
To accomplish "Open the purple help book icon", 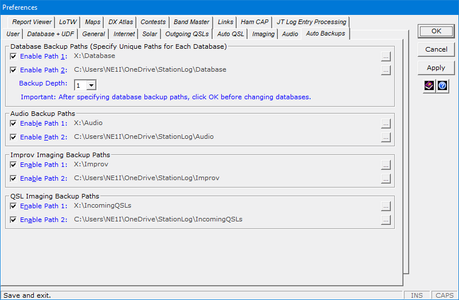I will pyautogui.click(x=429, y=85).
